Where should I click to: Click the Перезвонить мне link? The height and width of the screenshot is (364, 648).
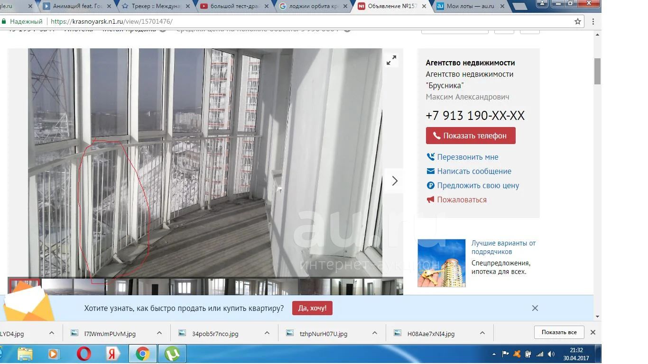click(x=468, y=157)
